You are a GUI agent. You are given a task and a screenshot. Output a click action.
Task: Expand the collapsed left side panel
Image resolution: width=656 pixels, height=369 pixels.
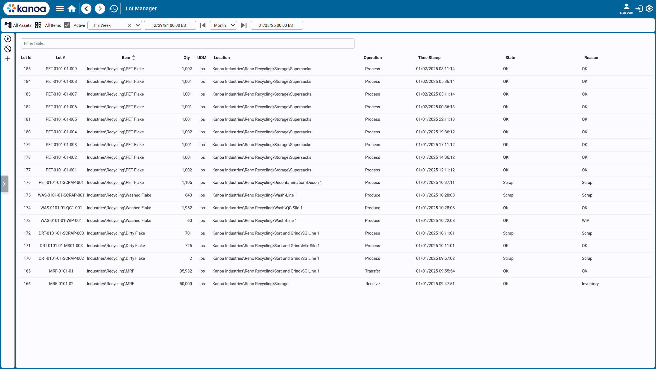4,184
